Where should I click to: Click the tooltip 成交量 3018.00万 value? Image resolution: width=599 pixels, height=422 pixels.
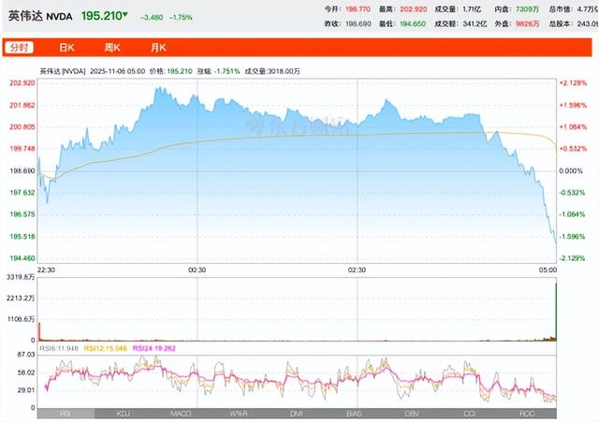tap(284, 71)
